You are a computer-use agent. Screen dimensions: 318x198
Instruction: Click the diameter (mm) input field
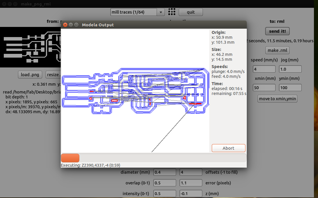[165, 172]
